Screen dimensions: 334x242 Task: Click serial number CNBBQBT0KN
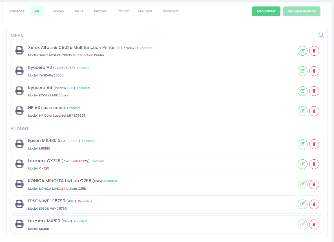point(53,108)
